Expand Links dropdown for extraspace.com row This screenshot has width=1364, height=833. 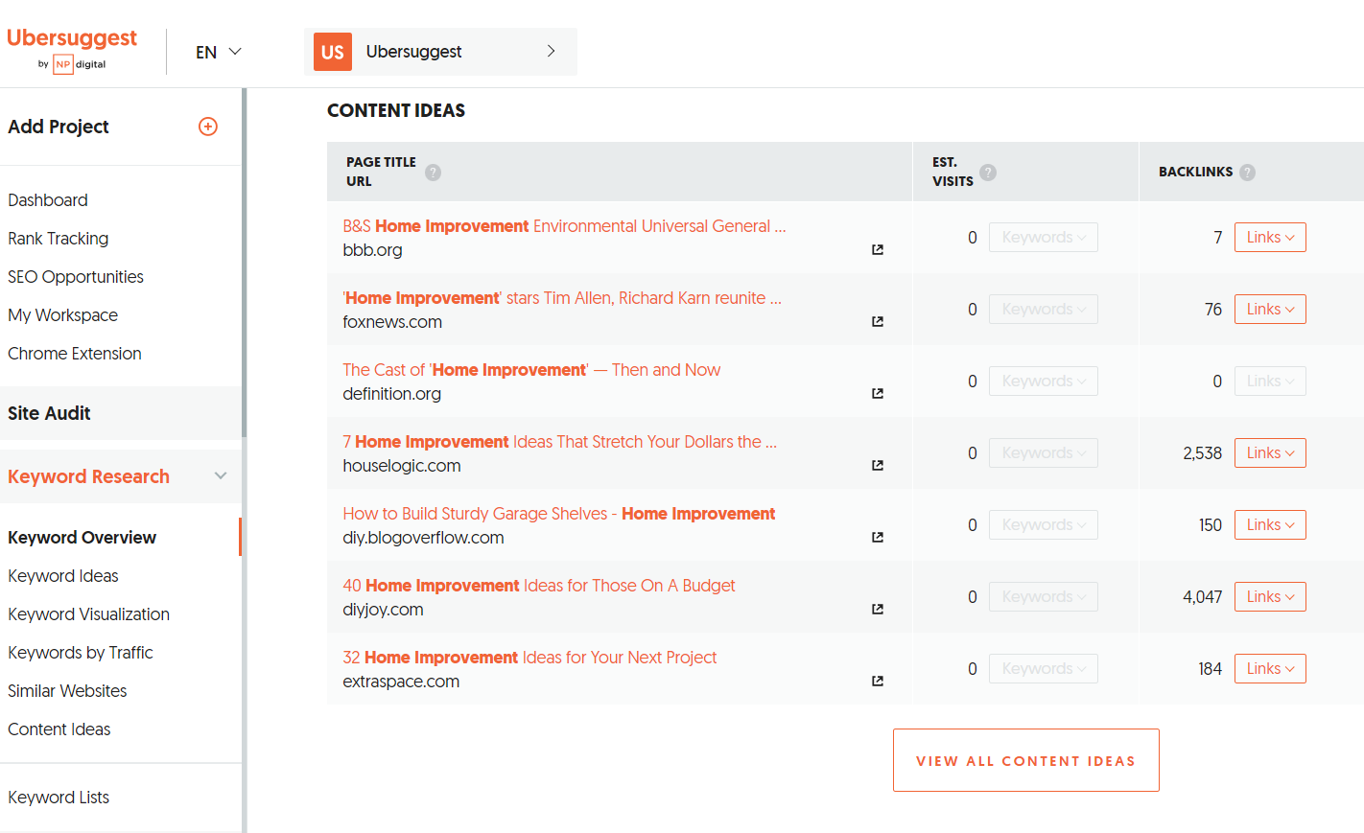tap(1270, 669)
